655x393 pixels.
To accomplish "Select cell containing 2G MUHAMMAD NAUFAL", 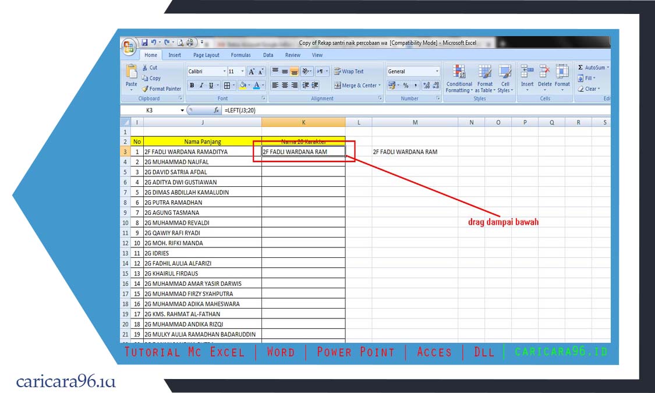I will click(203, 162).
